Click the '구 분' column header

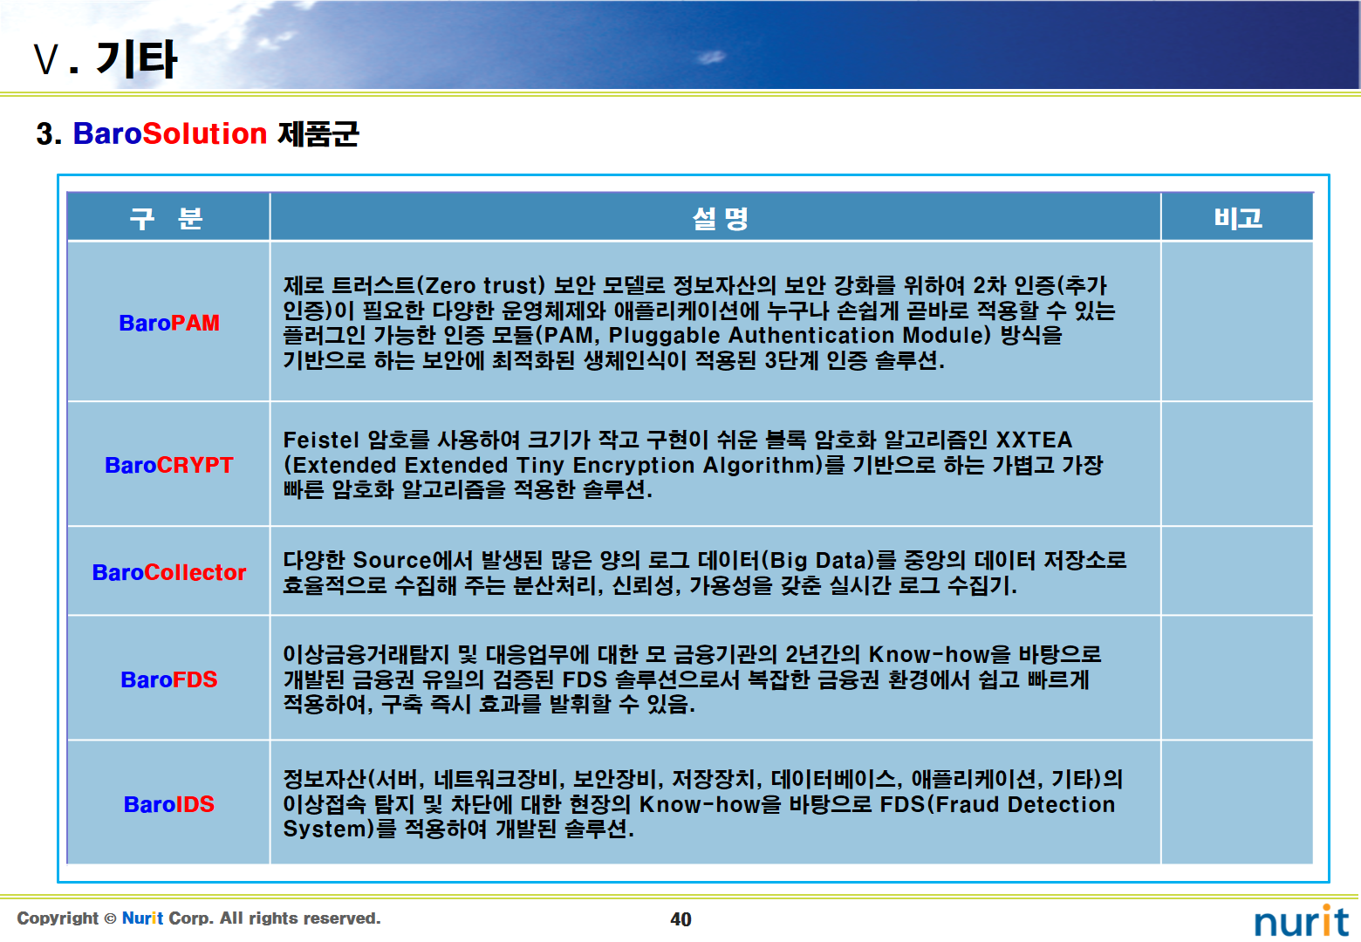tap(168, 217)
